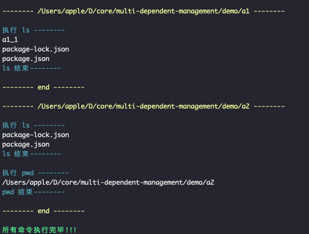
Task: Click 'a2' at end of pwd output
Action: (x=210, y=182)
